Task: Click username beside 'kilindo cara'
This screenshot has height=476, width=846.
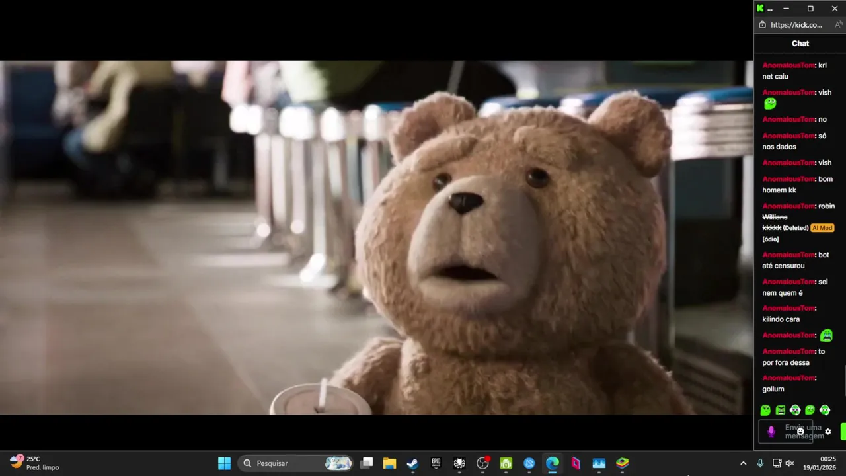Action: 788,308
